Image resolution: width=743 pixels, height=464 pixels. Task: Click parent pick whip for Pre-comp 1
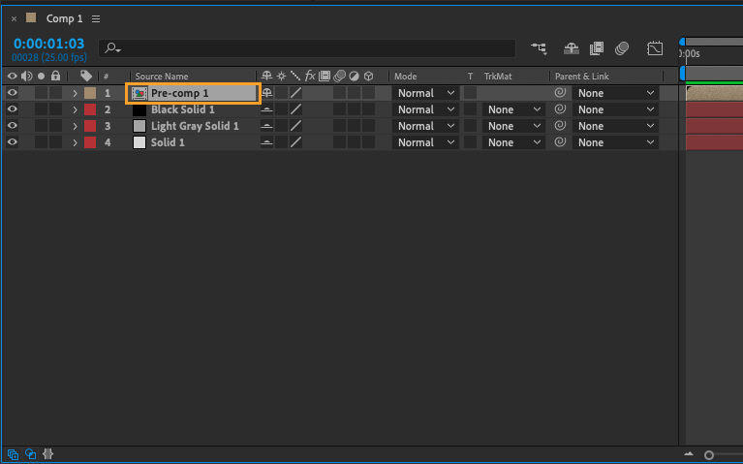tap(560, 92)
